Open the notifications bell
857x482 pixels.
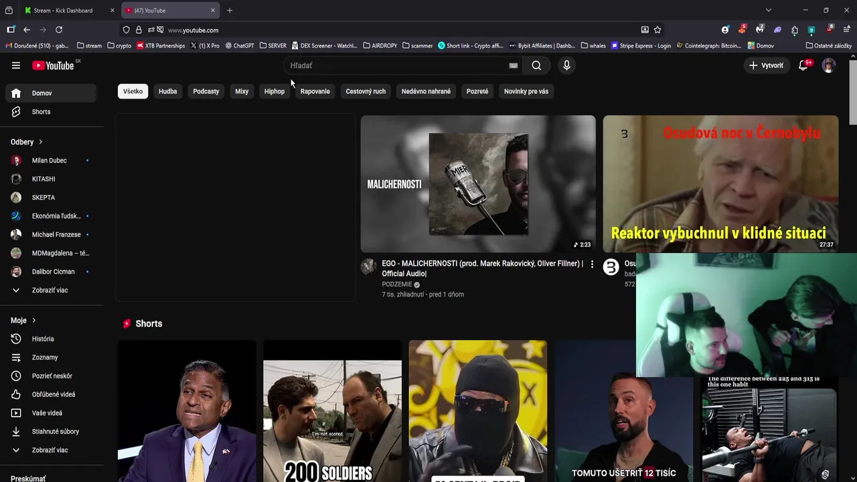tap(803, 66)
